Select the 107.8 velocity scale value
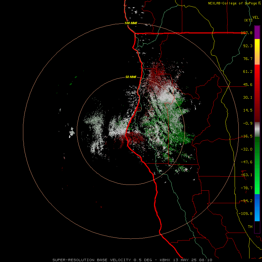The width and height of the screenshot is (262, 262). [247, 33]
